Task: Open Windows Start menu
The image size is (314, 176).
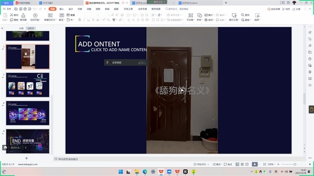Action: point(121,172)
